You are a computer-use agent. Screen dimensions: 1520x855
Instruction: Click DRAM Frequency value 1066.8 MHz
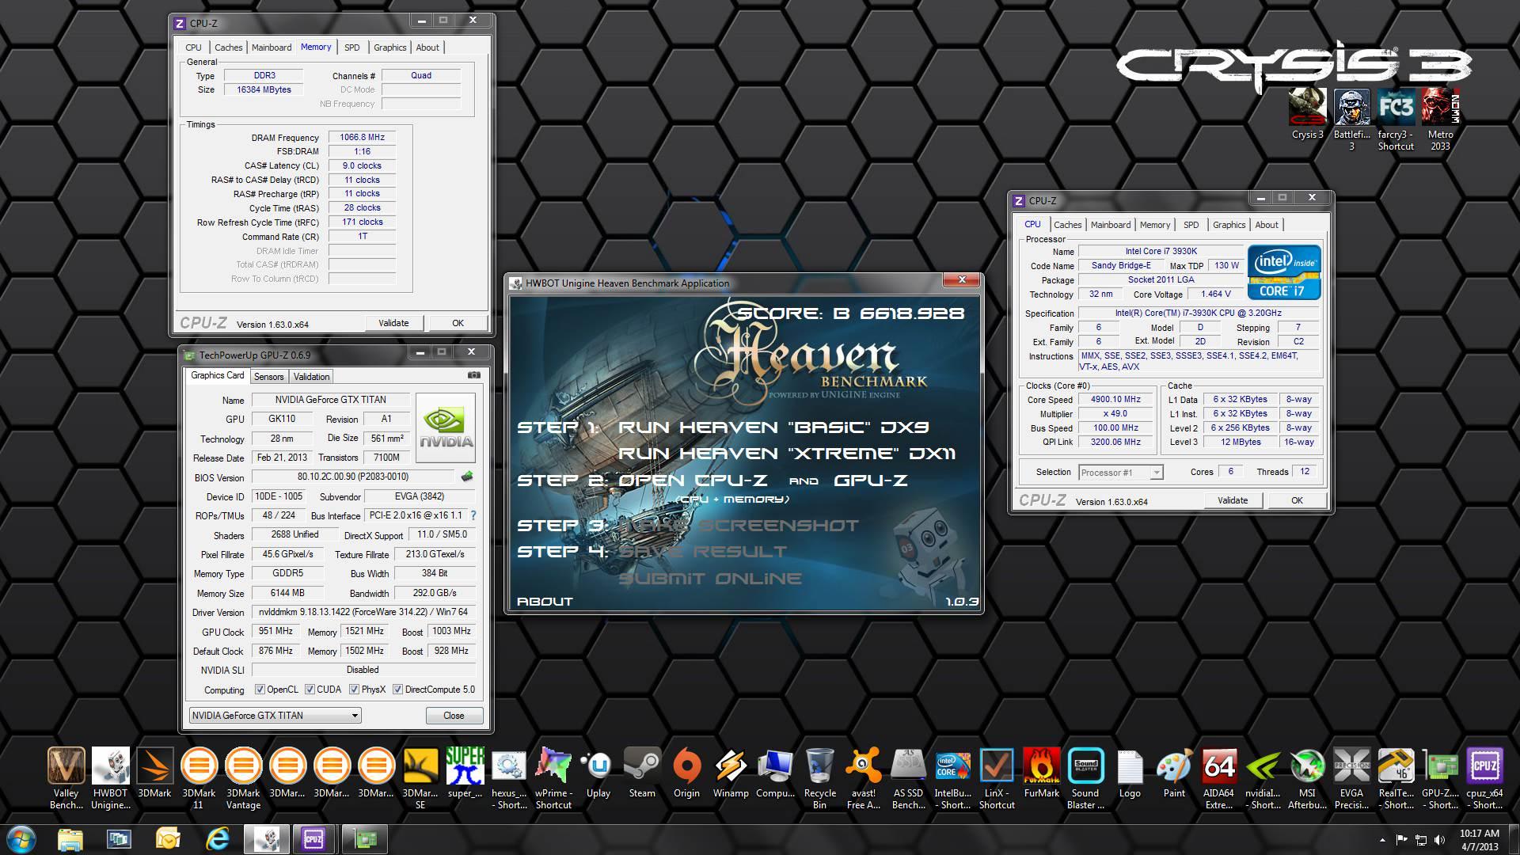click(362, 137)
